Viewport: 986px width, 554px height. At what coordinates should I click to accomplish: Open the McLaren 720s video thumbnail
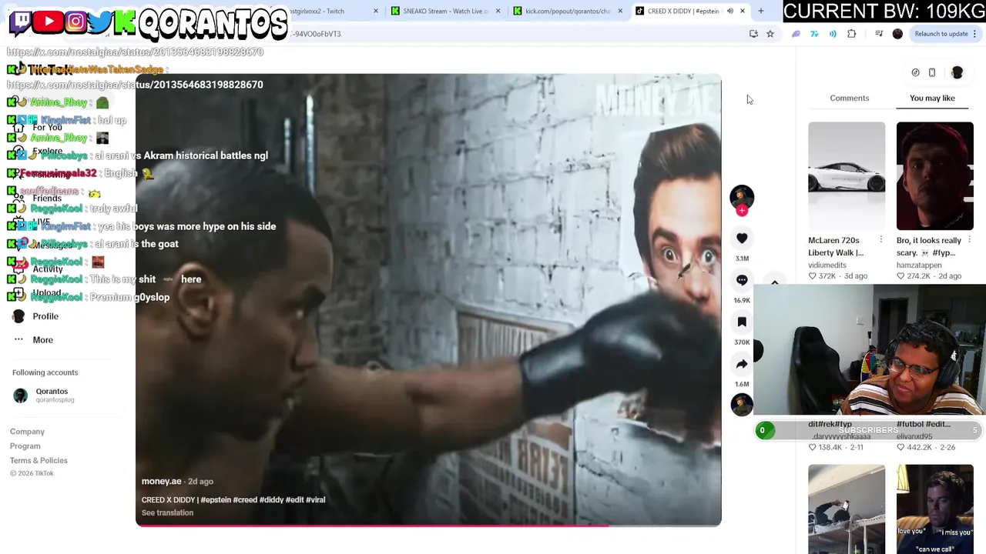(x=847, y=175)
